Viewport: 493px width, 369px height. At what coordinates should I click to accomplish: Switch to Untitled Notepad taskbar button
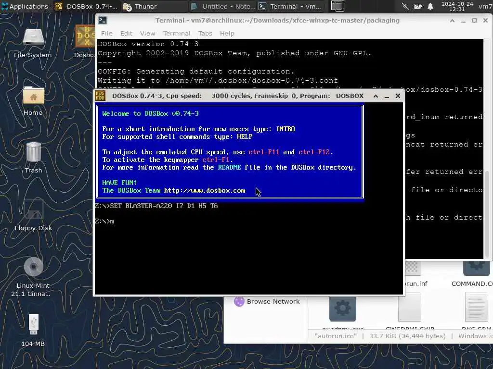[223, 6]
